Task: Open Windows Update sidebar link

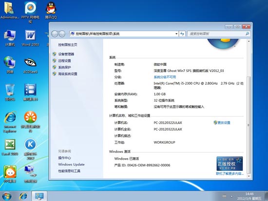Action: [71, 164]
